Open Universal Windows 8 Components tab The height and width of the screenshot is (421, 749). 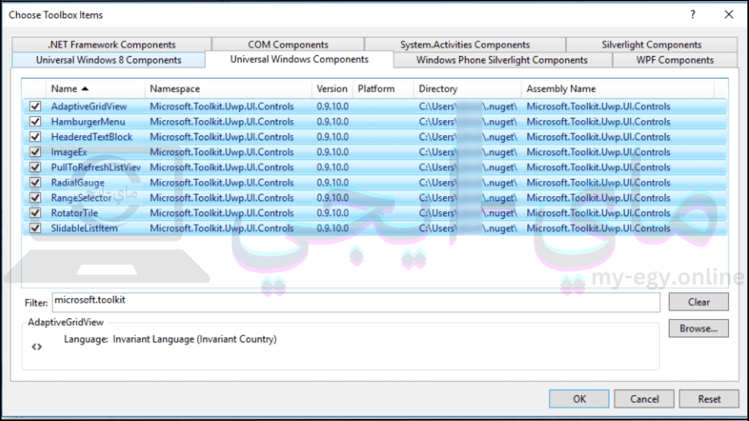108,60
